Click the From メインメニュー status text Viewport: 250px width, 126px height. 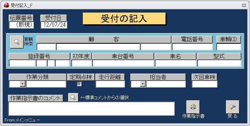pos(22,120)
